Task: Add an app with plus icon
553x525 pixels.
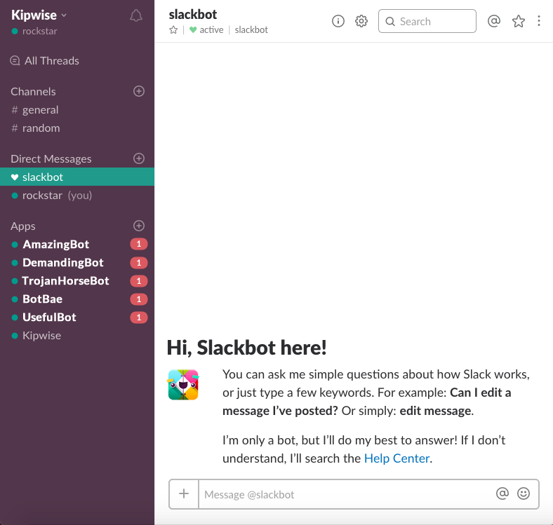Action: click(139, 226)
